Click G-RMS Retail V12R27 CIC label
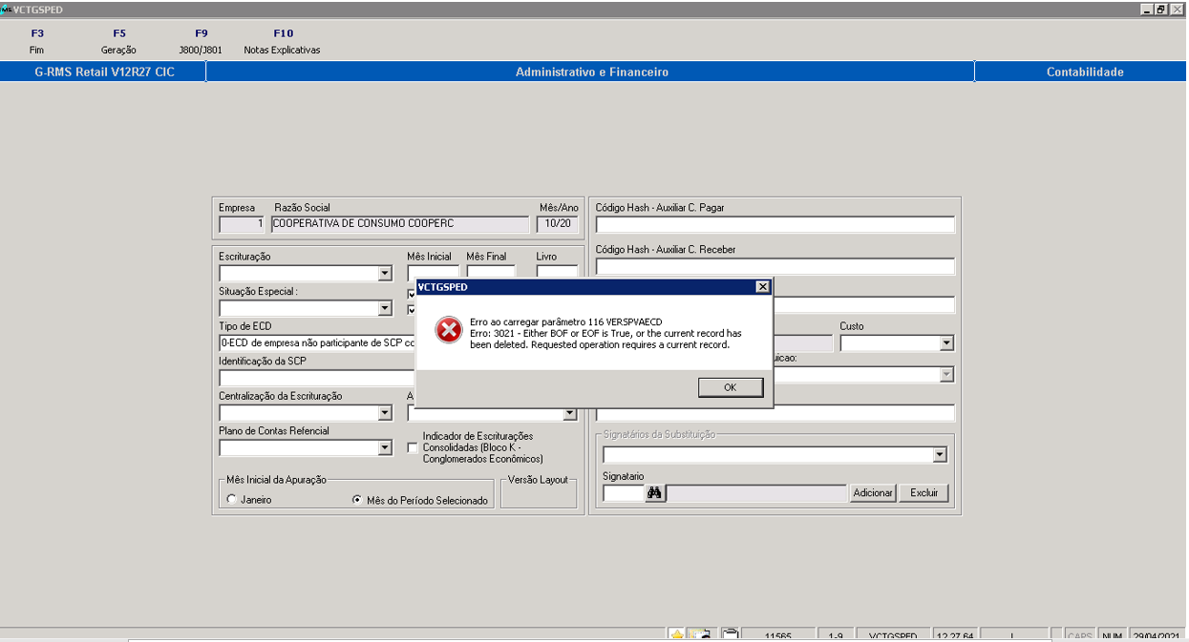The height and width of the screenshot is (642, 1189). pyautogui.click(x=104, y=72)
